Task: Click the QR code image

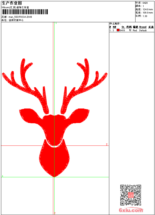Action: tap(130, 195)
